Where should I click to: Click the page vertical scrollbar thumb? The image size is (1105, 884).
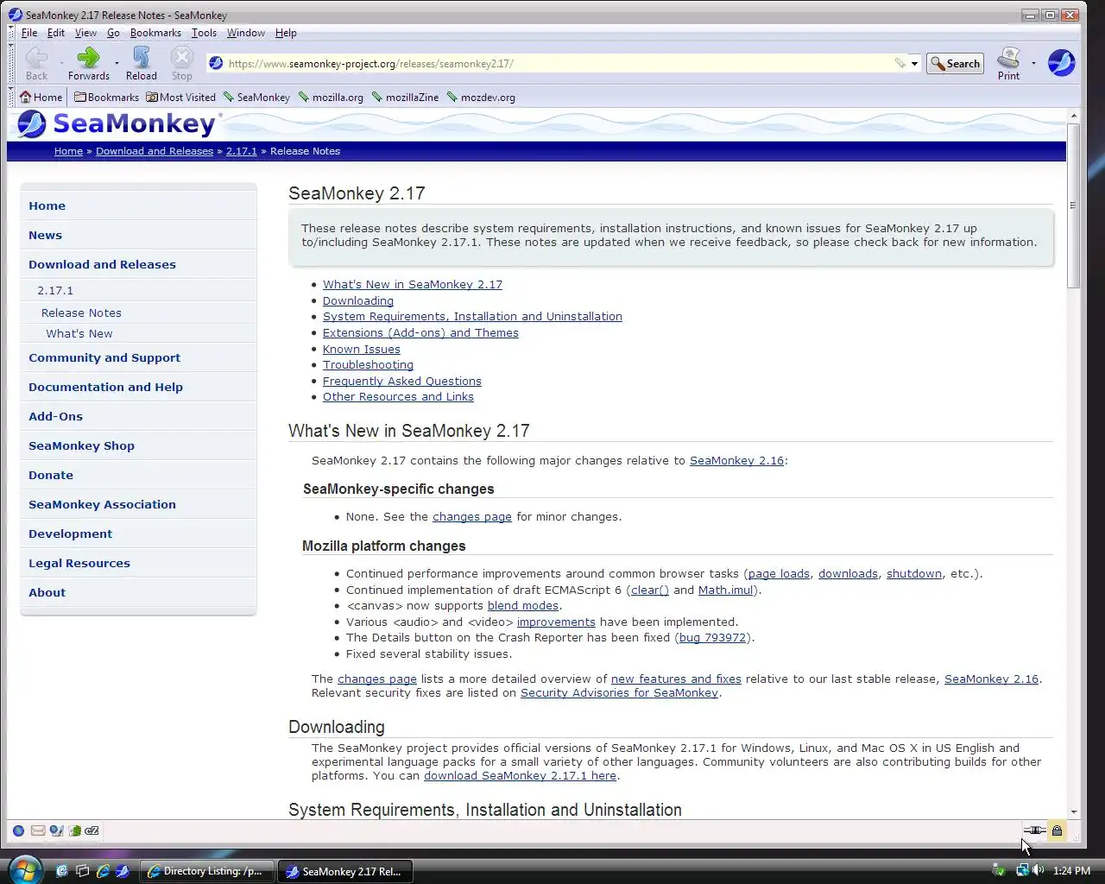coord(1073,205)
